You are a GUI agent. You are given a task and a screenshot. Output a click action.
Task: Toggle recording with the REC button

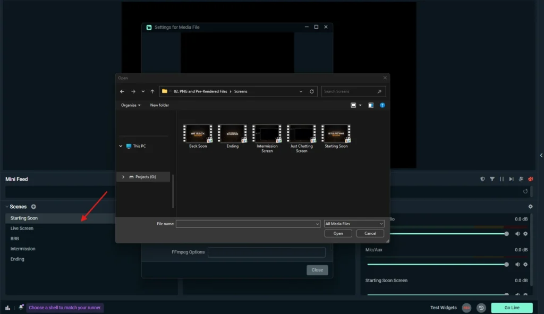pyautogui.click(x=466, y=307)
